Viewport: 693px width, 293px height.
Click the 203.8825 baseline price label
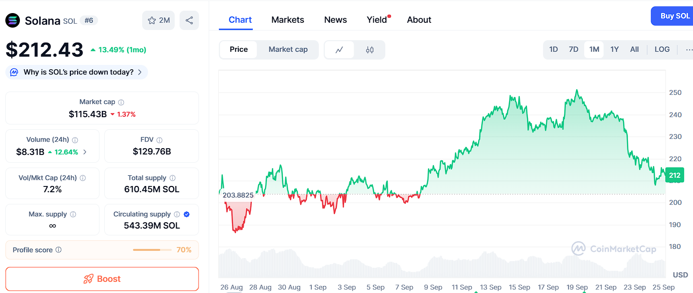click(x=238, y=195)
